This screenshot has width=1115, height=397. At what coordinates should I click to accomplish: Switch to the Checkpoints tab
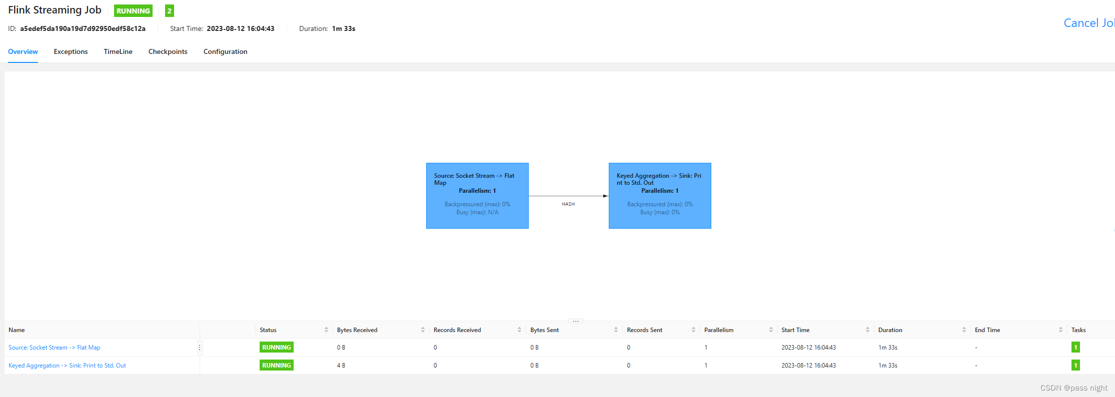click(x=168, y=51)
